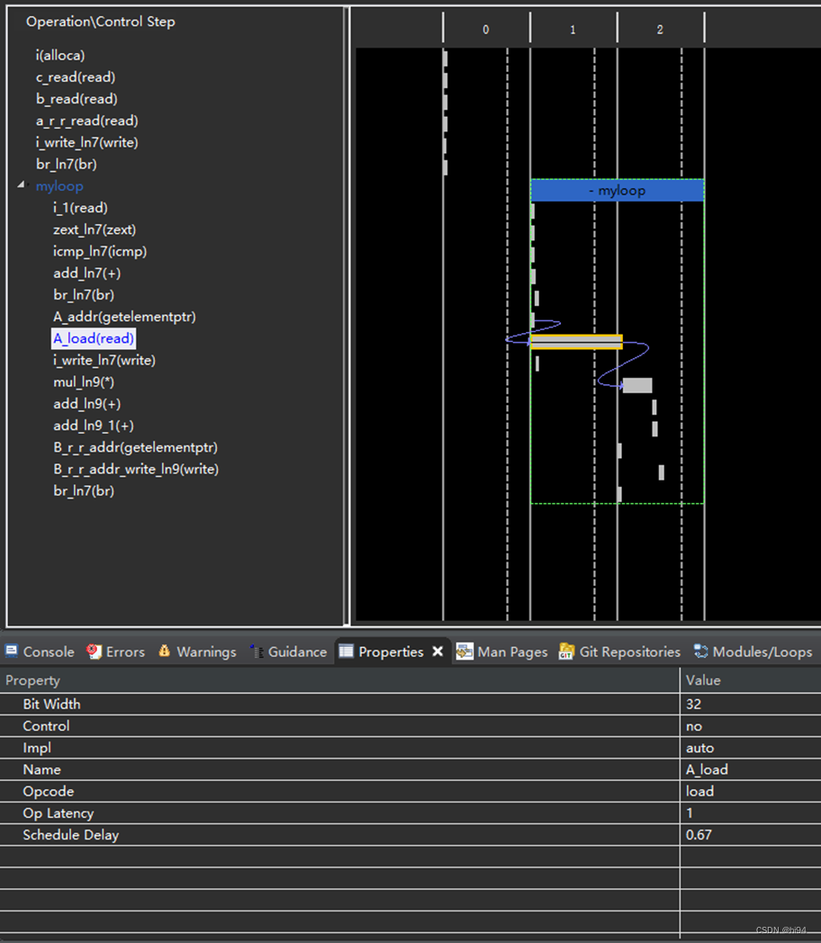The height and width of the screenshot is (943, 821).
Task: Click the Console panel icon
Action: [x=13, y=651]
